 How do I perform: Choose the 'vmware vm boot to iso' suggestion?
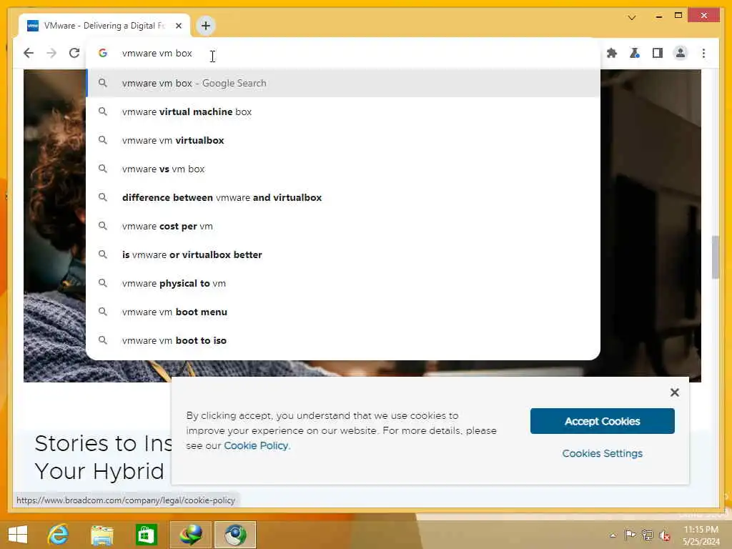[343, 340]
